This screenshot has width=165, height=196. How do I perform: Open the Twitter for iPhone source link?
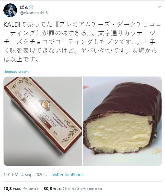coord(67,175)
